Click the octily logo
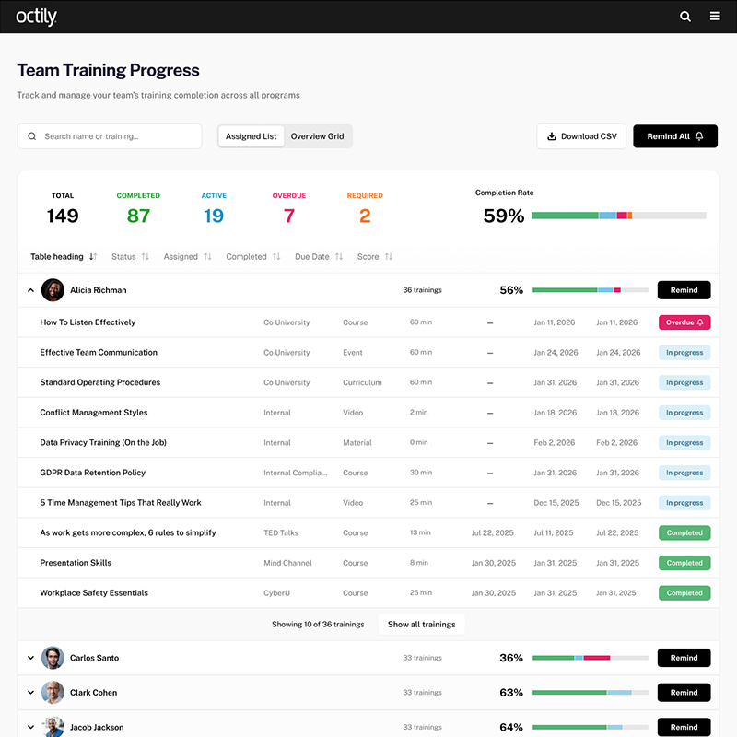This screenshot has height=737, width=737. click(37, 16)
